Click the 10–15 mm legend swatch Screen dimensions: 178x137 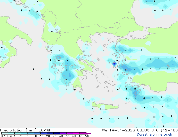click(x=37, y=133)
